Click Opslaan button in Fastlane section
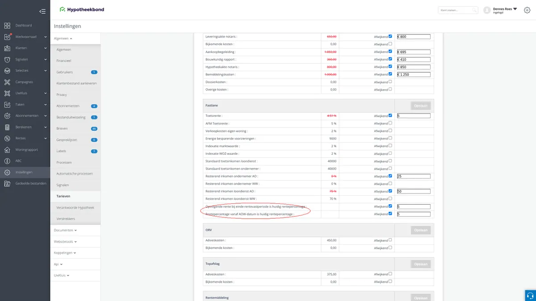 [421, 106]
